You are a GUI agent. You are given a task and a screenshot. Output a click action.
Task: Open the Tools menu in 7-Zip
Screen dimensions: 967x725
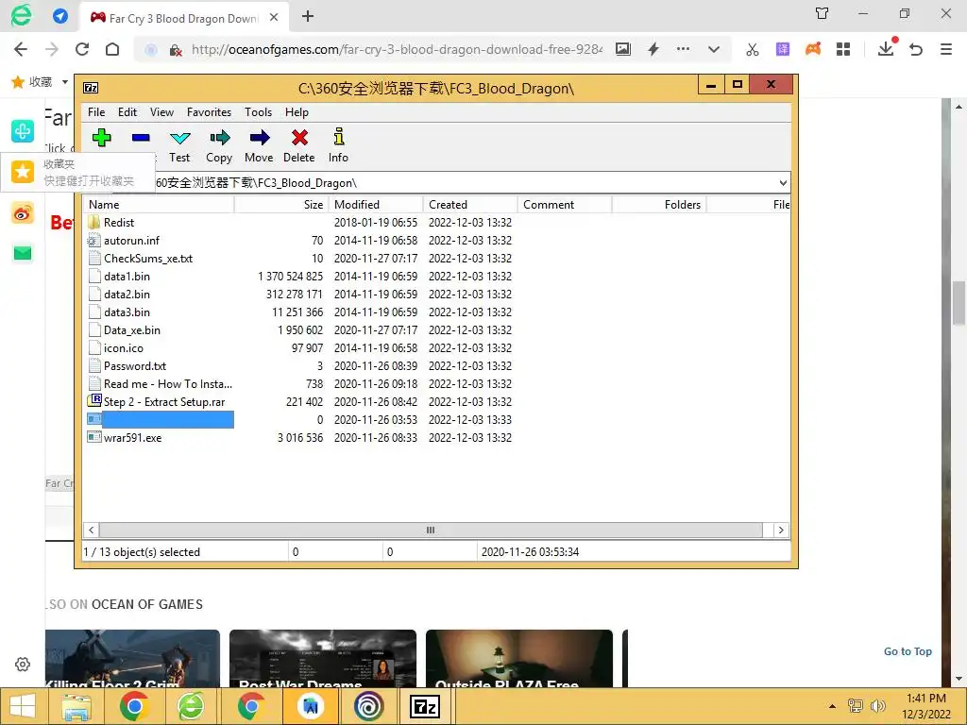(258, 112)
